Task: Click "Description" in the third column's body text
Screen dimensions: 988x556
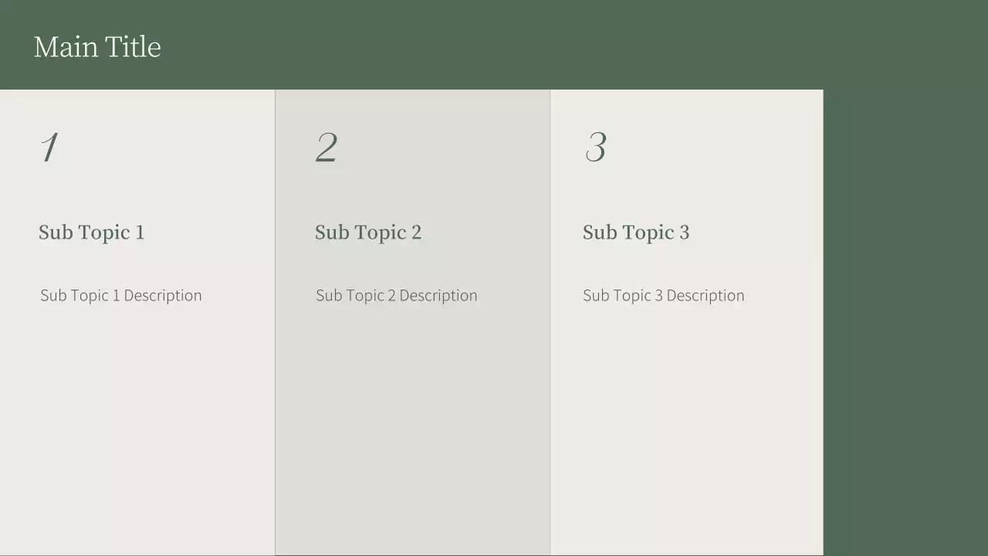Action: click(x=705, y=296)
